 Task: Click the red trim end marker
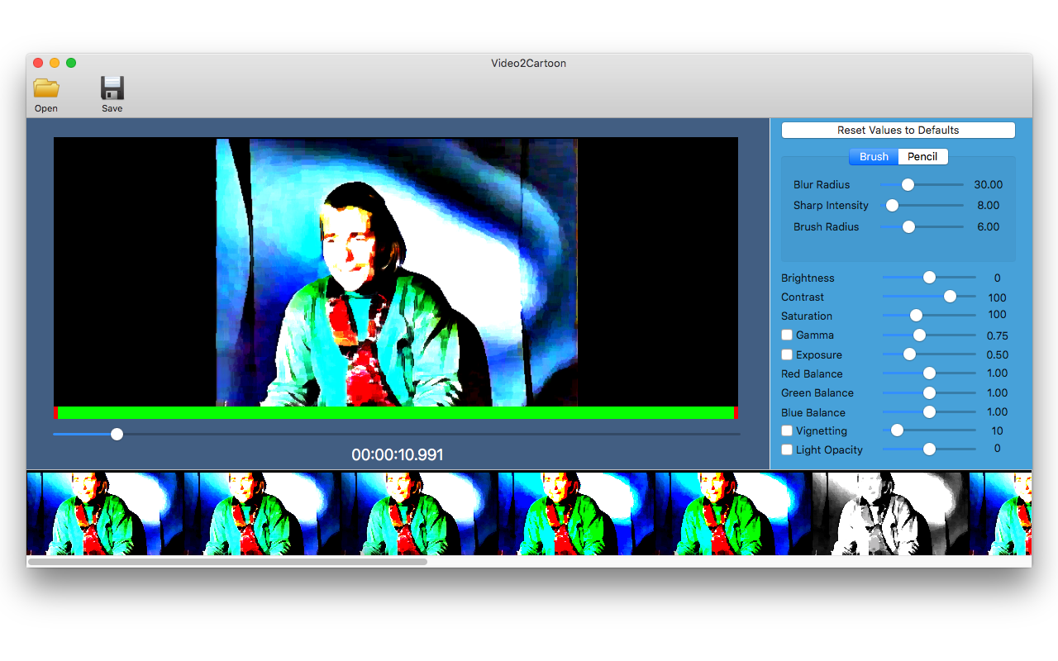pos(736,412)
